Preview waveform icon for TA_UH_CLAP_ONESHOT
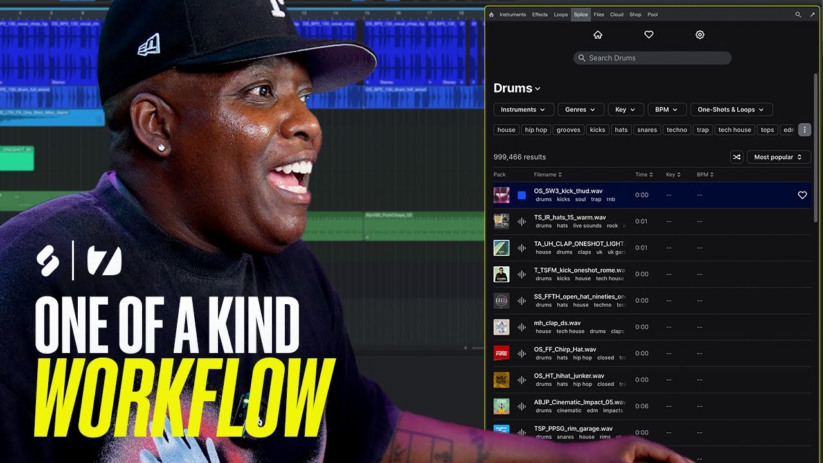 (521, 248)
